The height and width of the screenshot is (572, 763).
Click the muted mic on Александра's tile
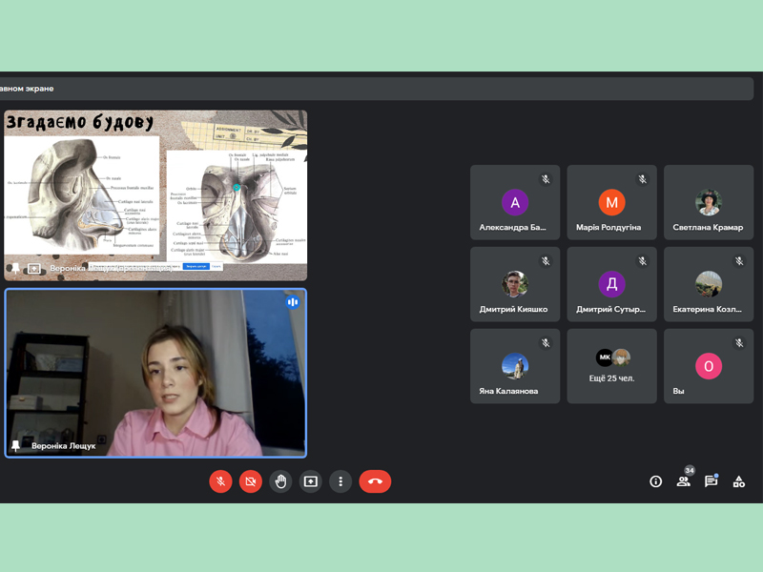(x=546, y=179)
